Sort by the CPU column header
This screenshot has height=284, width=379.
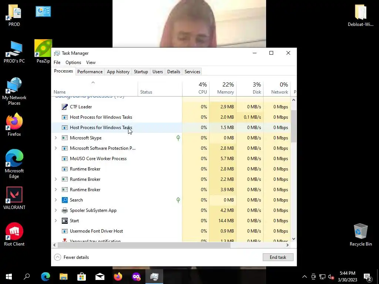tap(196, 88)
